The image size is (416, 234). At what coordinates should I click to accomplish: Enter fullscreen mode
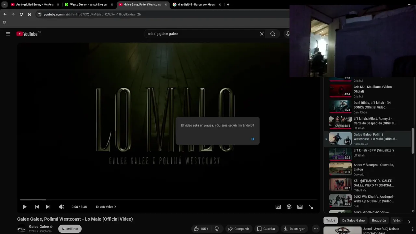pos(311,207)
